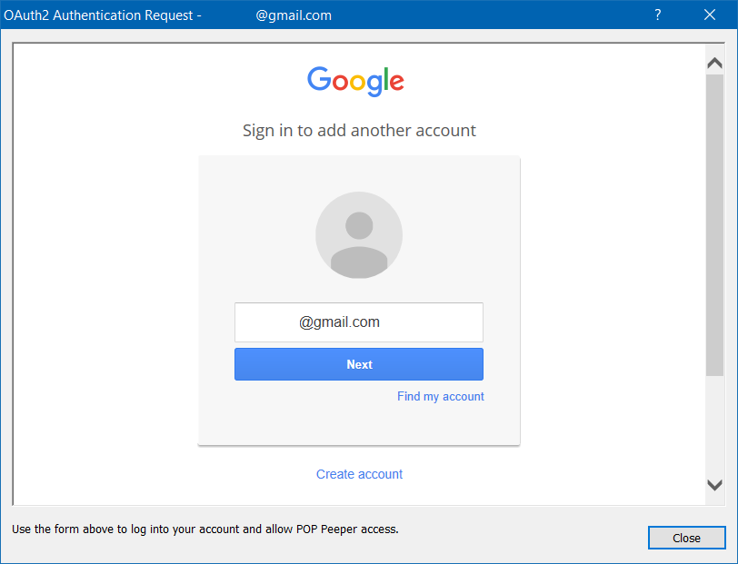The image size is (738, 564).
Task: Click the blue Next button
Action: pos(359,364)
